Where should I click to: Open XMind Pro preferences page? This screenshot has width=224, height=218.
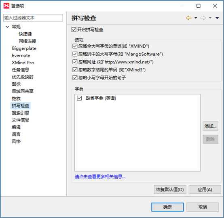click(x=23, y=63)
